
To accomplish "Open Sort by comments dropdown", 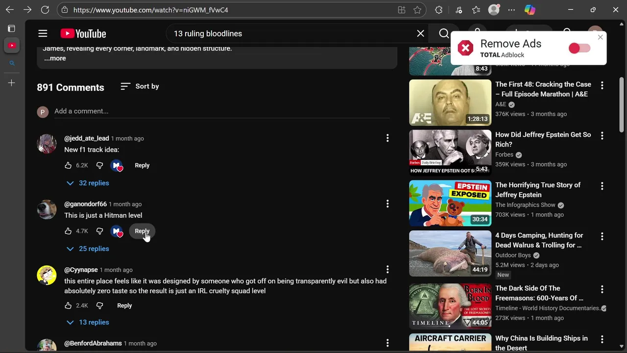I will [140, 86].
